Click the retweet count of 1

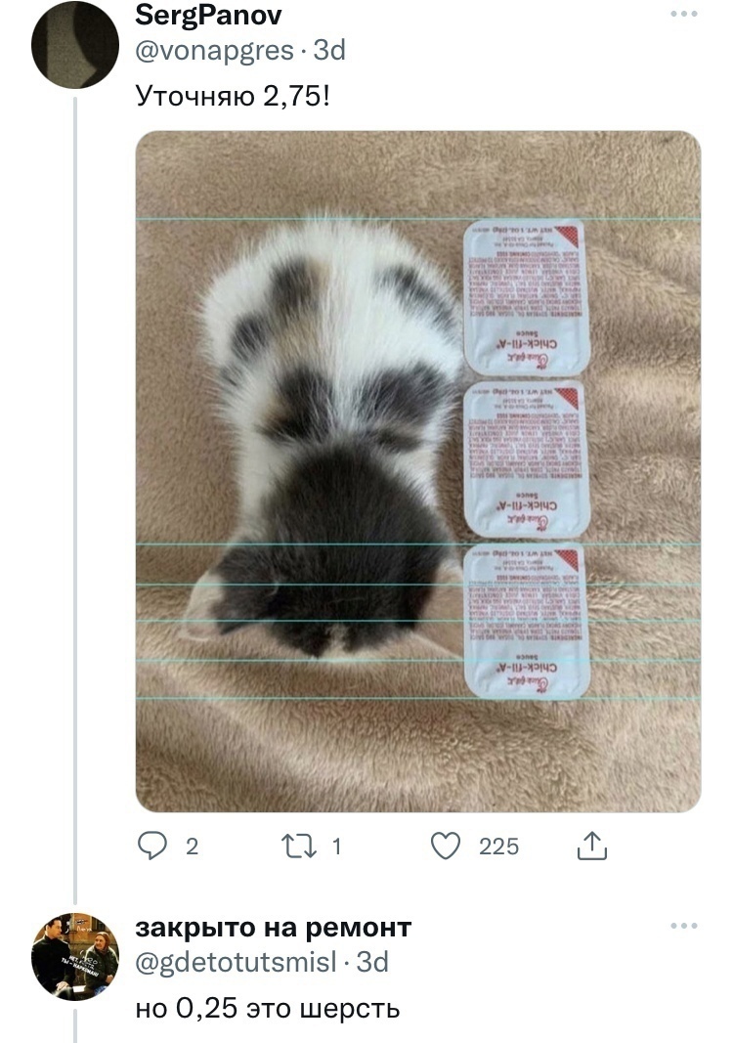click(336, 847)
